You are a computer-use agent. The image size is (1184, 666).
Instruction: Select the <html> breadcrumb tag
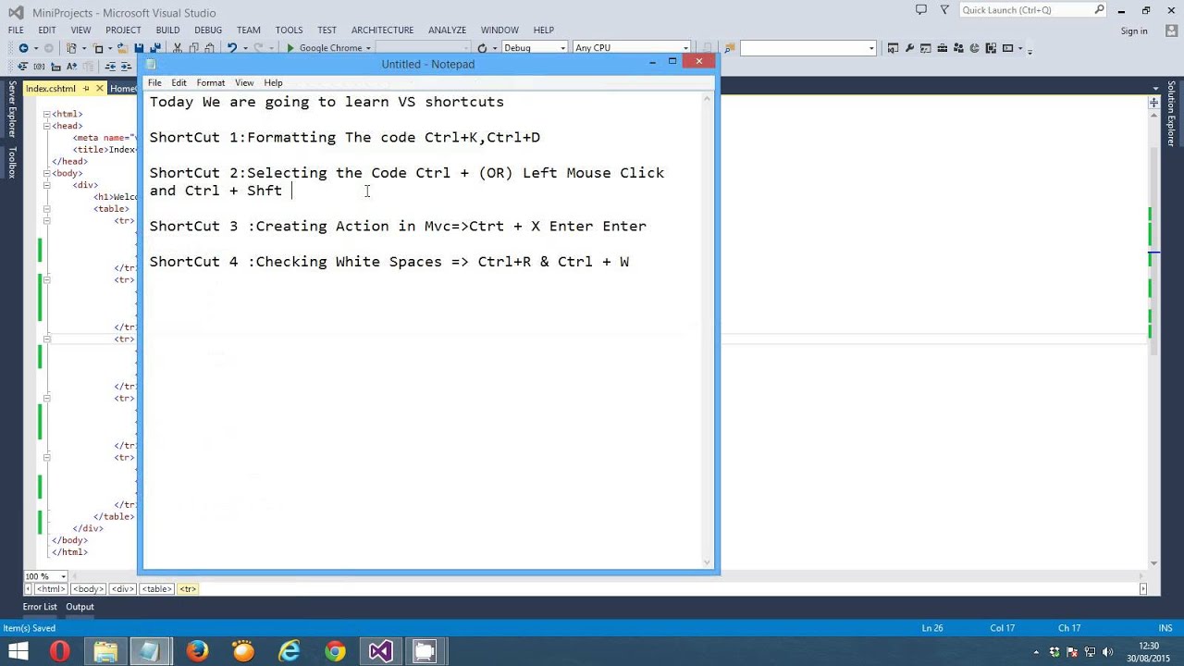click(51, 588)
